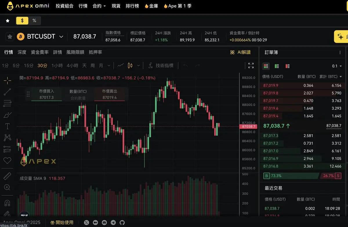Go to 現貨 in top navigation

(x=116, y=6)
